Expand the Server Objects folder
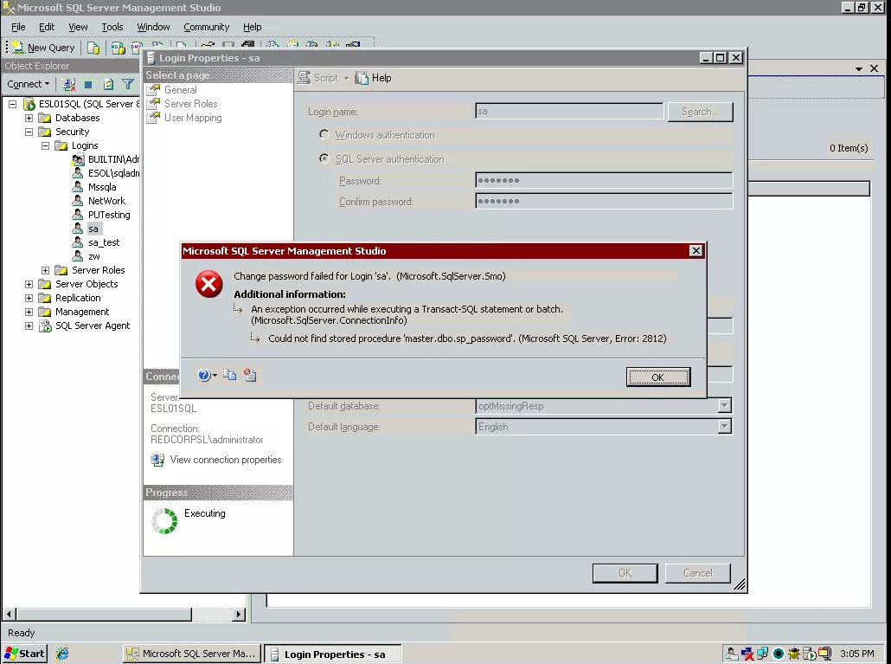 pos(29,284)
